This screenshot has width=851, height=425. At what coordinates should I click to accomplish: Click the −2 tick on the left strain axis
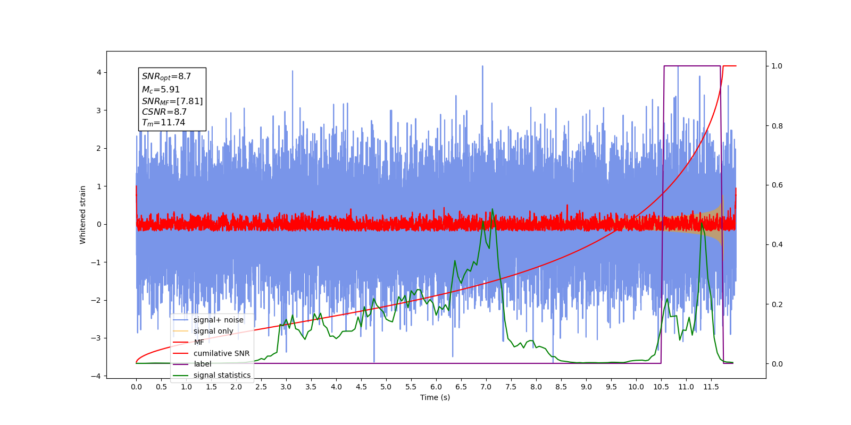click(x=97, y=300)
